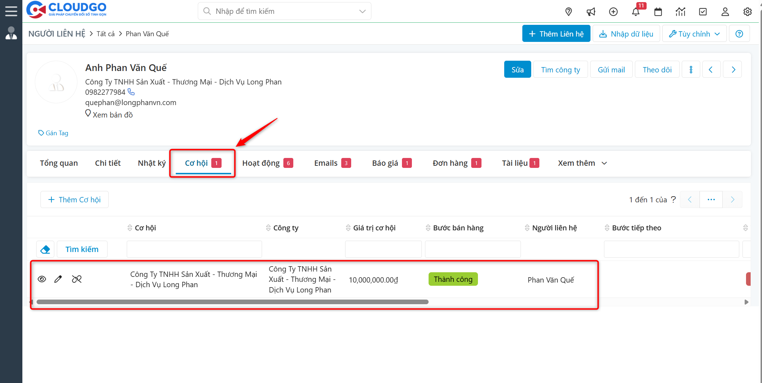Switch to the Hoạt động tab
Image resolution: width=762 pixels, height=383 pixels.
tap(261, 163)
